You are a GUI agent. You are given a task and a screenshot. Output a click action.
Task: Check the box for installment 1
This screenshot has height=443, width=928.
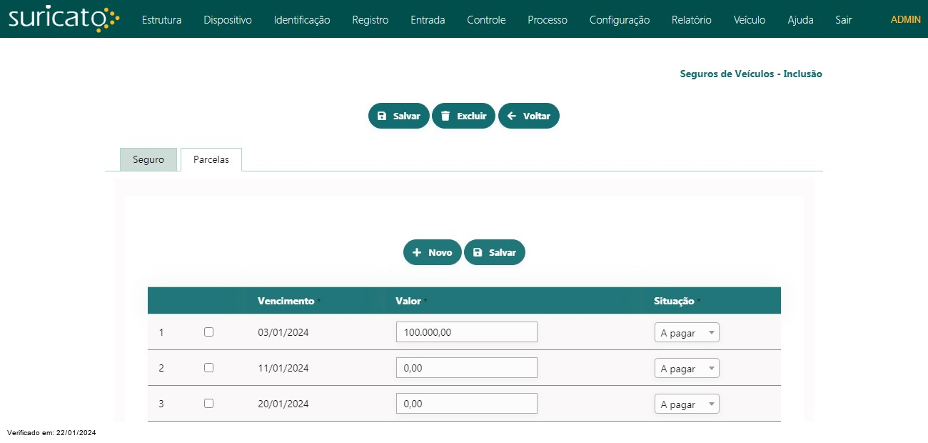(x=208, y=332)
